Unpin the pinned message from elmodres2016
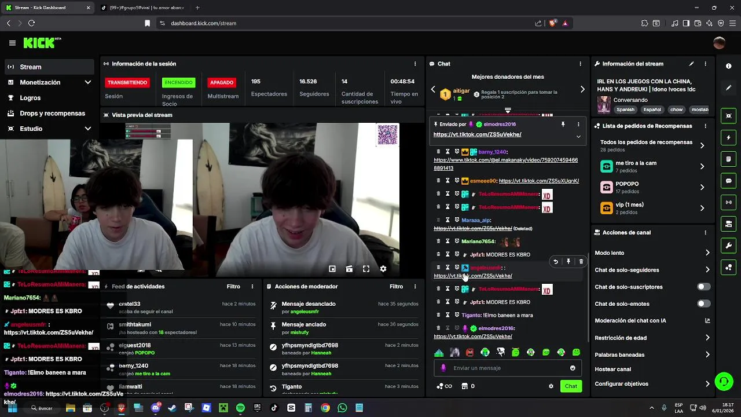 click(563, 124)
